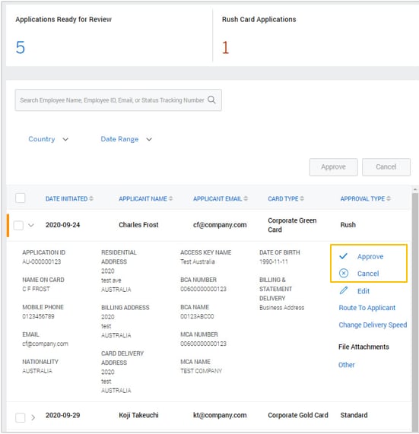Approve the Charles Frost application link

[x=370, y=256]
